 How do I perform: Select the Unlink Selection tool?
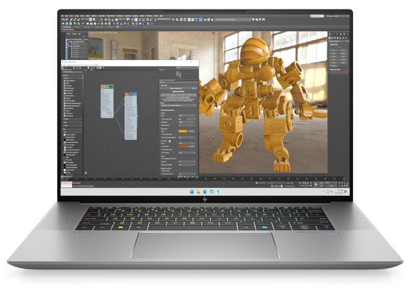tap(75, 19)
